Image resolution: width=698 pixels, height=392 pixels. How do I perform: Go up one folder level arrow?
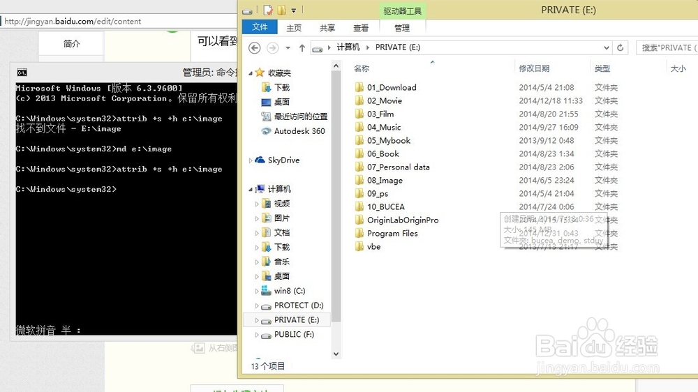[302, 47]
